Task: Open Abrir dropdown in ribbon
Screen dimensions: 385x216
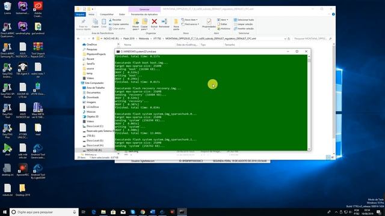Action: click(x=223, y=20)
